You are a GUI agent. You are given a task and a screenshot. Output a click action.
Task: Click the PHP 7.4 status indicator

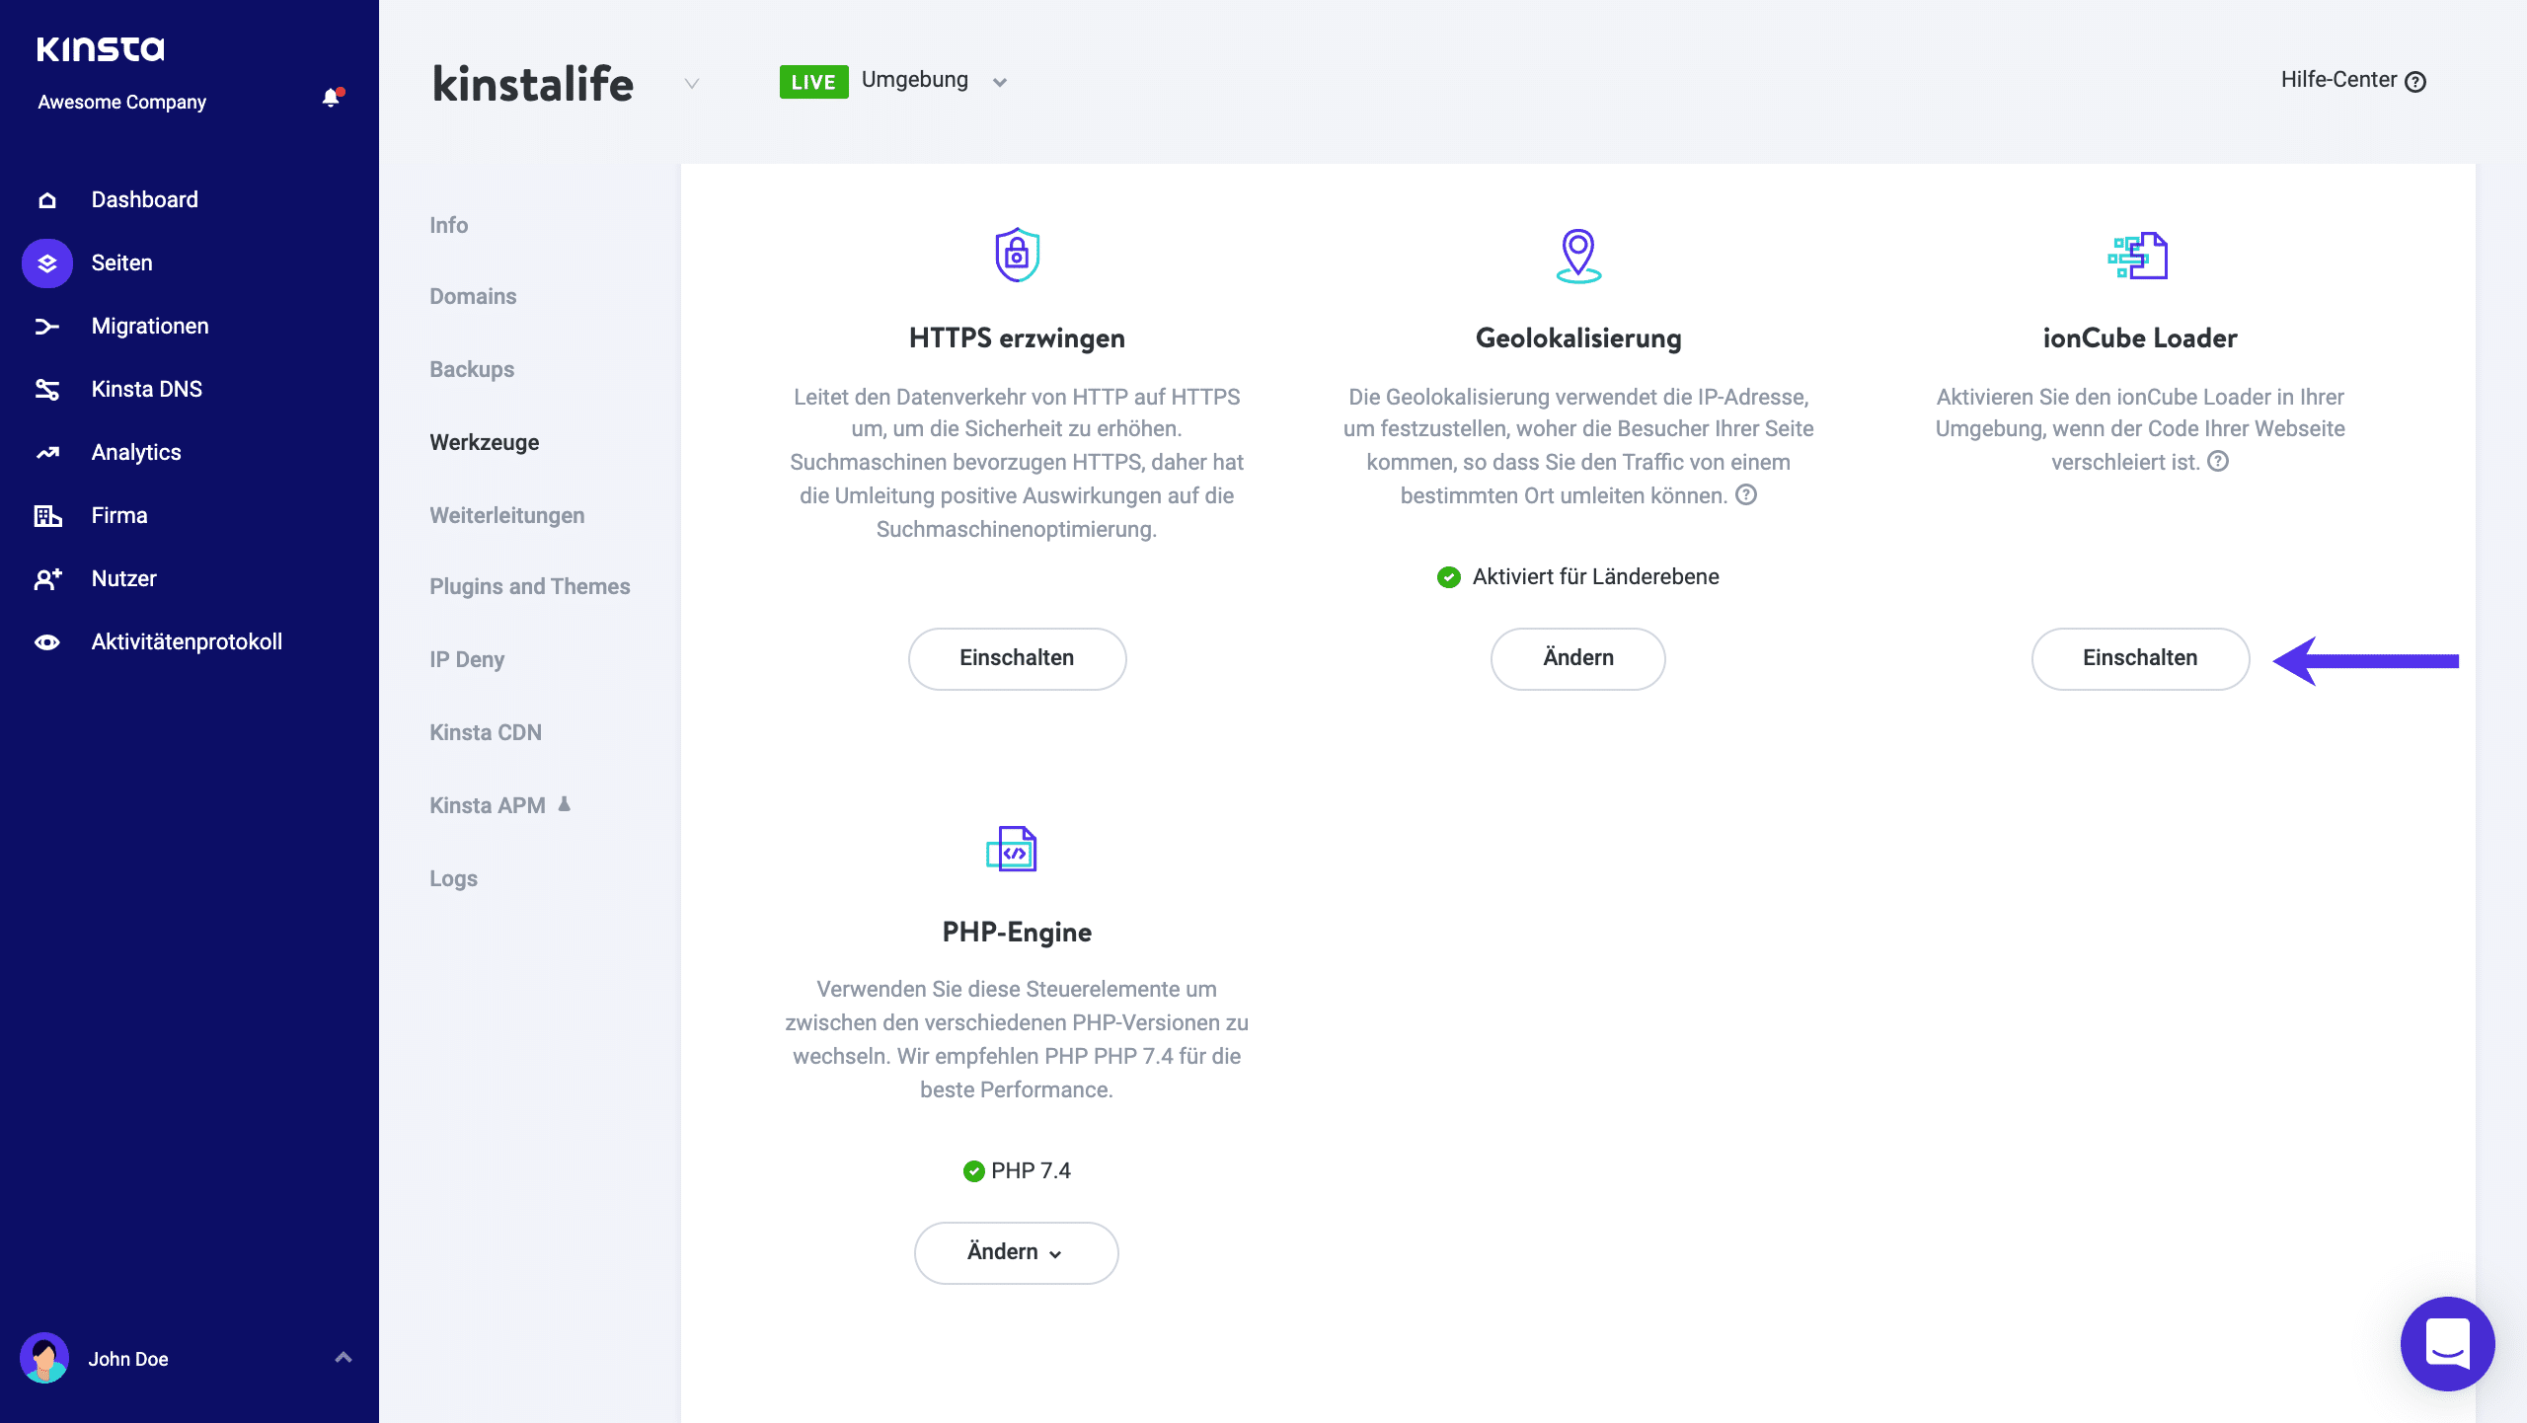974,1170
